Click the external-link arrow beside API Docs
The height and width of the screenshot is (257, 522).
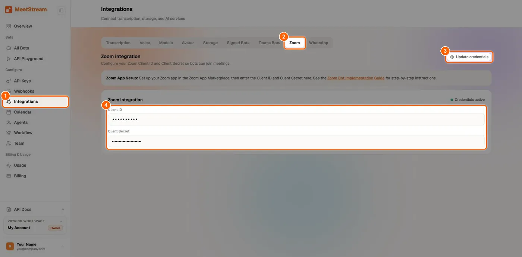tap(63, 209)
